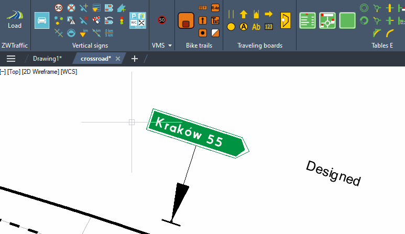Click the lower green roundabout with yellow branch
This screenshot has width=405, height=234.
click(377, 20)
